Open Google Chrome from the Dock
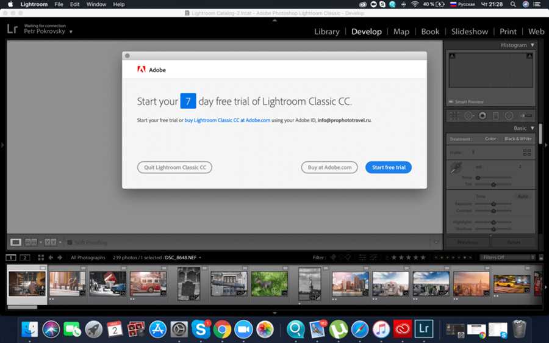 coord(222,329)
